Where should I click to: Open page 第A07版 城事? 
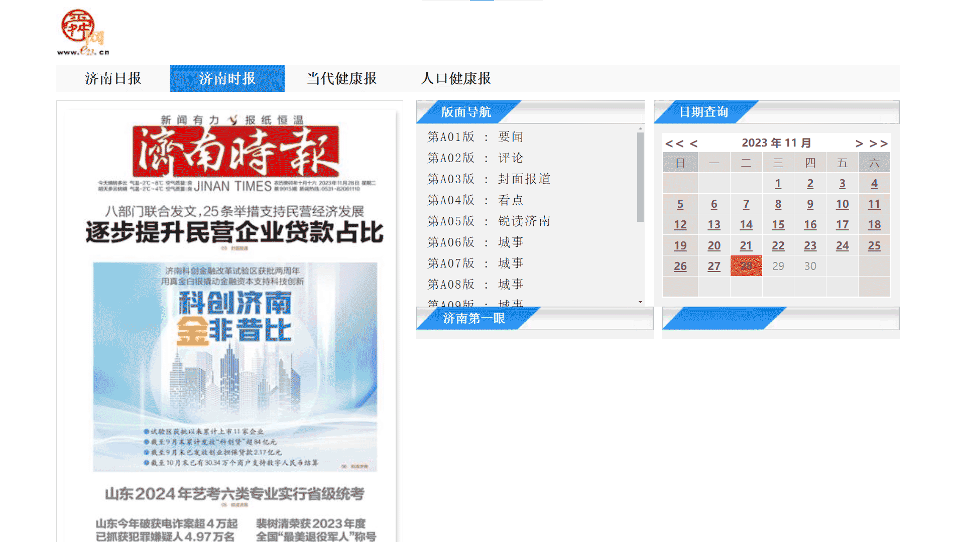click(475, 263)
